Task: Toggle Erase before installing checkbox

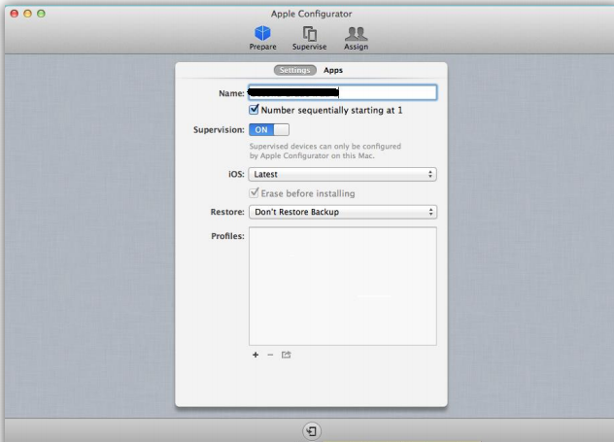Action: [x=254, y=192]
